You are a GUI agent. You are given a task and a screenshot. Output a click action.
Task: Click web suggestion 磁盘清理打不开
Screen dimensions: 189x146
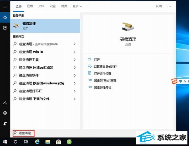(x=30, y=91)
